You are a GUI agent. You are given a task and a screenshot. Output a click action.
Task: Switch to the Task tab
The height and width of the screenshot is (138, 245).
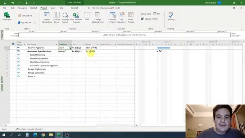(x=12, y=8)
